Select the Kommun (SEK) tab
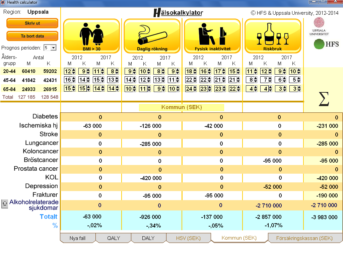 (239, 238)
